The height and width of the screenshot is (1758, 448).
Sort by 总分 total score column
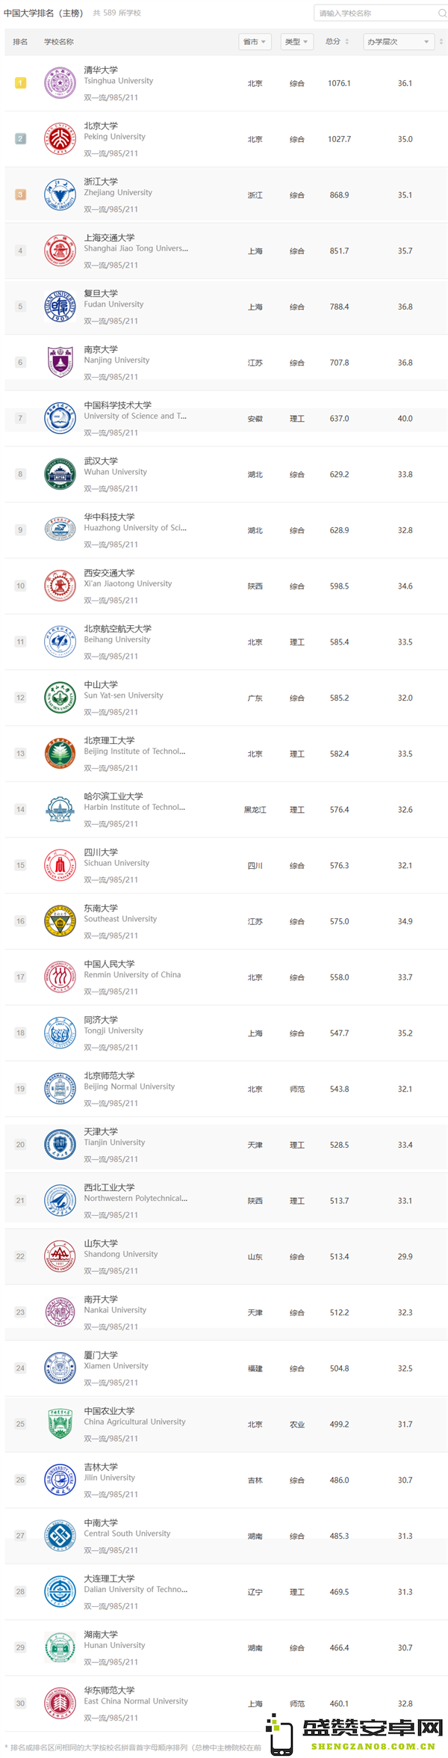coord(337,42)
